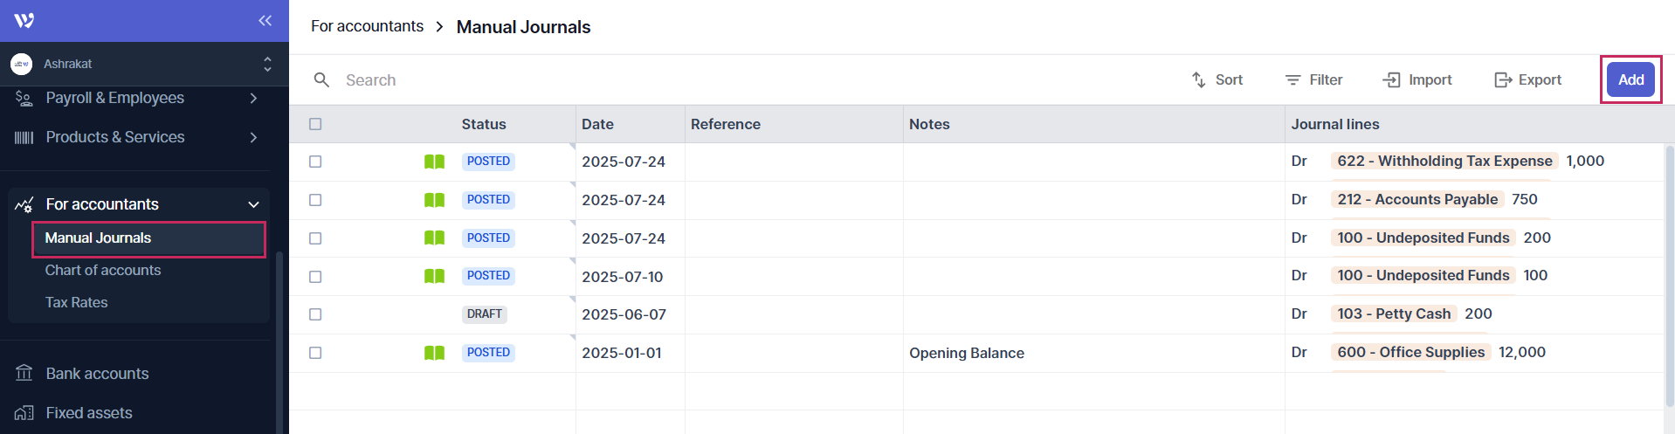
Task: Go to Tax Rates
Action: pyautogui.click(x=77, y=303)
